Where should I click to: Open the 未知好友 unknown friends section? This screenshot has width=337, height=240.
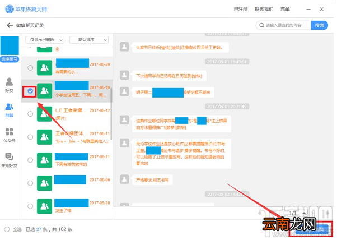[x=9, y=160]
